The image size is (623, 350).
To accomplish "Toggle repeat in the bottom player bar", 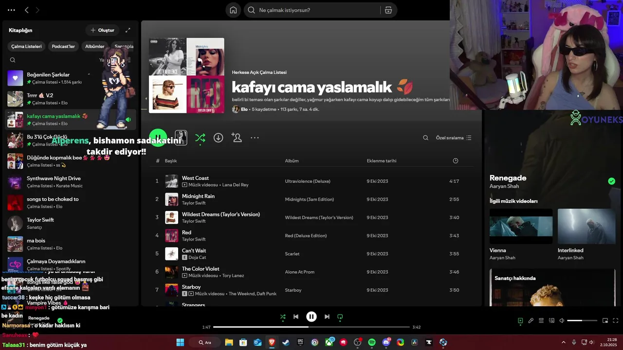I will tap(340, 316).
